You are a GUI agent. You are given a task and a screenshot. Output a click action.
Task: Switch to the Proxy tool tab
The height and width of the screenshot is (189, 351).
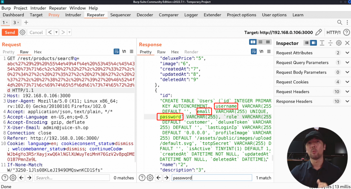point(54,15)
